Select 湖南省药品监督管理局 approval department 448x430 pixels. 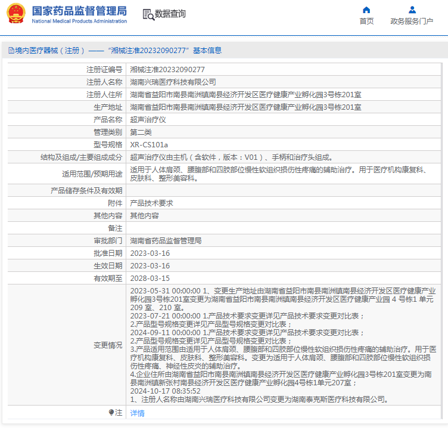coord(166,240)
